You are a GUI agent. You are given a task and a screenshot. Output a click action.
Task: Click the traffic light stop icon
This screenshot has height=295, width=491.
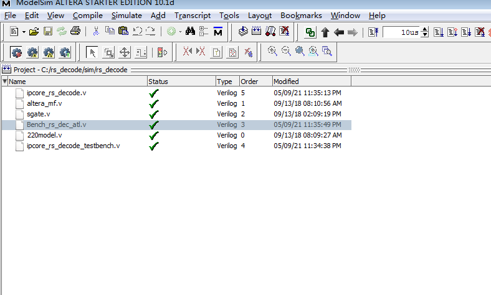tap(162, 52)
